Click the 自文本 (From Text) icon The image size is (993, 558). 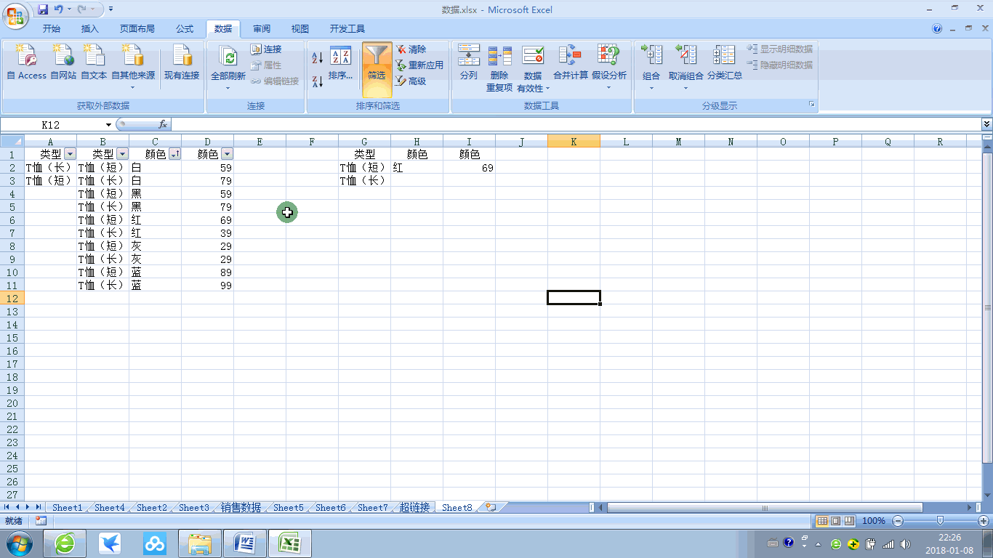coord(94,62)
